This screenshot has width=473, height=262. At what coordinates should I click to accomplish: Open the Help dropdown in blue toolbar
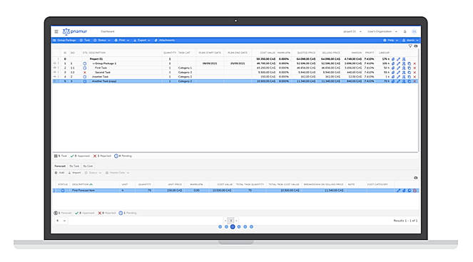pos(391,41)
